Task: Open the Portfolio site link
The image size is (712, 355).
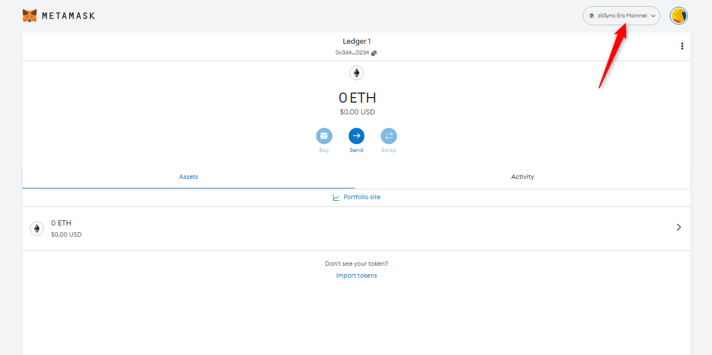Action: 362,197
